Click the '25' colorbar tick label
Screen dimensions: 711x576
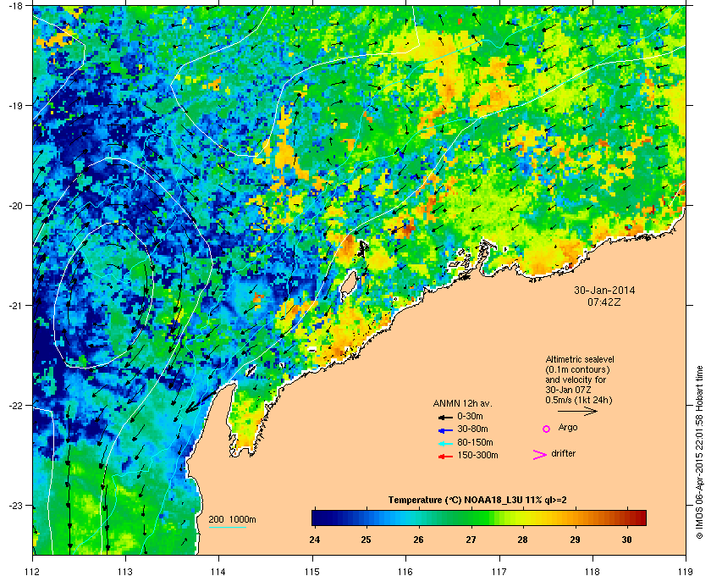point(366,540)
